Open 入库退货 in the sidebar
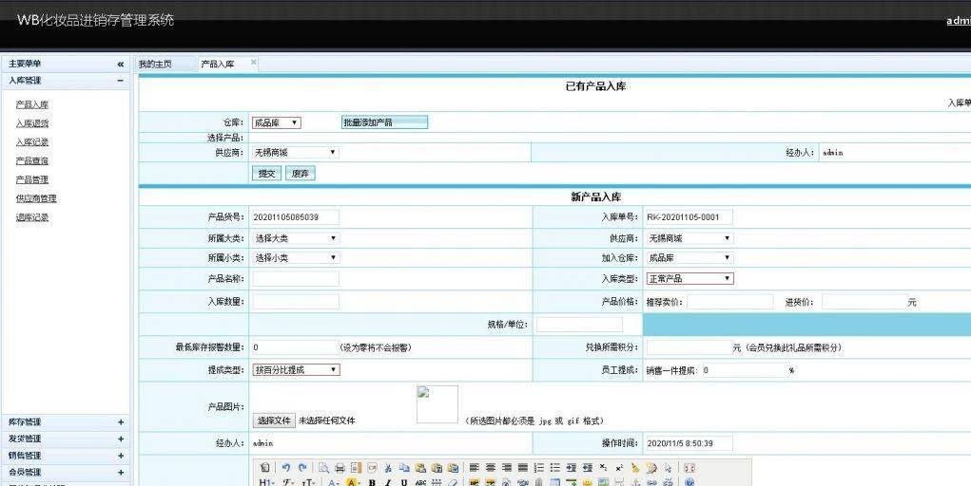Viewport: 971px width, 486px height. point(32,123)
